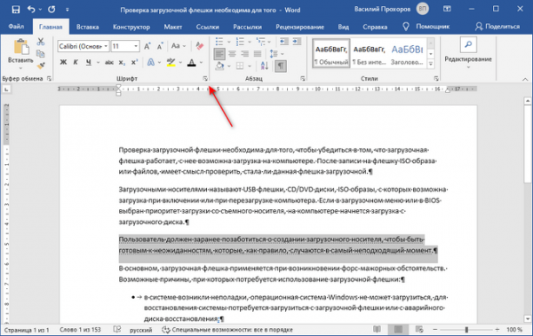The height and width of the screenshot is (336, 533).
Task: Decrease font size with the smaller A
Action: 160,46
